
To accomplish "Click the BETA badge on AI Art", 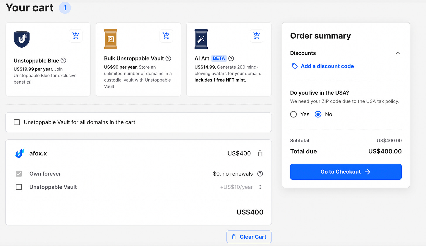I will coord(219,58).
